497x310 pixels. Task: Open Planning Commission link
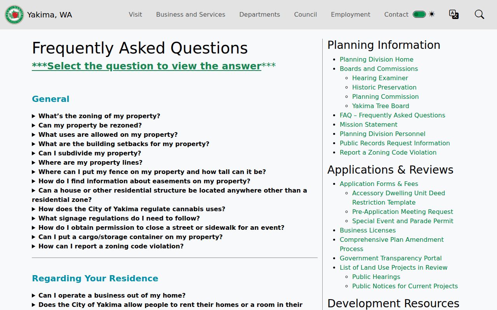[x=386, y=96]
